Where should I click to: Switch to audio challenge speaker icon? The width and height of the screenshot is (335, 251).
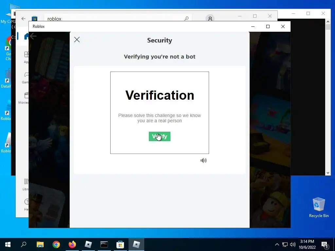coord(203,160)
